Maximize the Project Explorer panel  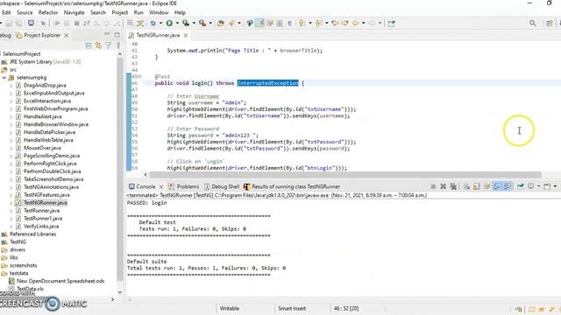(117, 35)
